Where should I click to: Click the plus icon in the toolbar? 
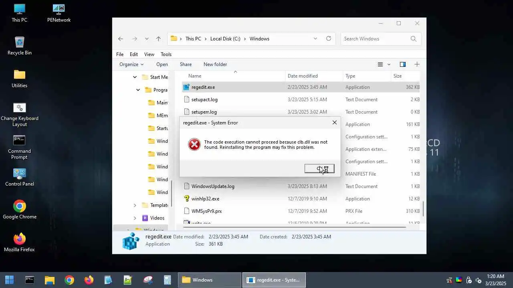coord(417,64)
